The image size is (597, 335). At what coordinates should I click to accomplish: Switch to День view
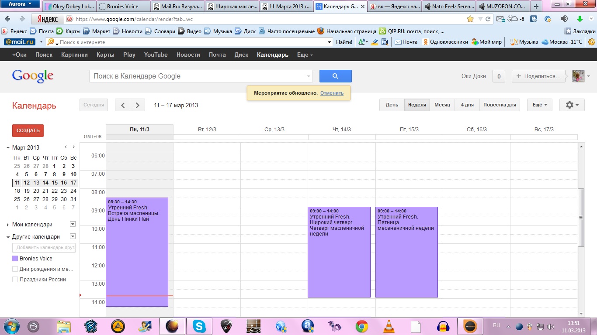pyautogui.click(x=392, y=105)
